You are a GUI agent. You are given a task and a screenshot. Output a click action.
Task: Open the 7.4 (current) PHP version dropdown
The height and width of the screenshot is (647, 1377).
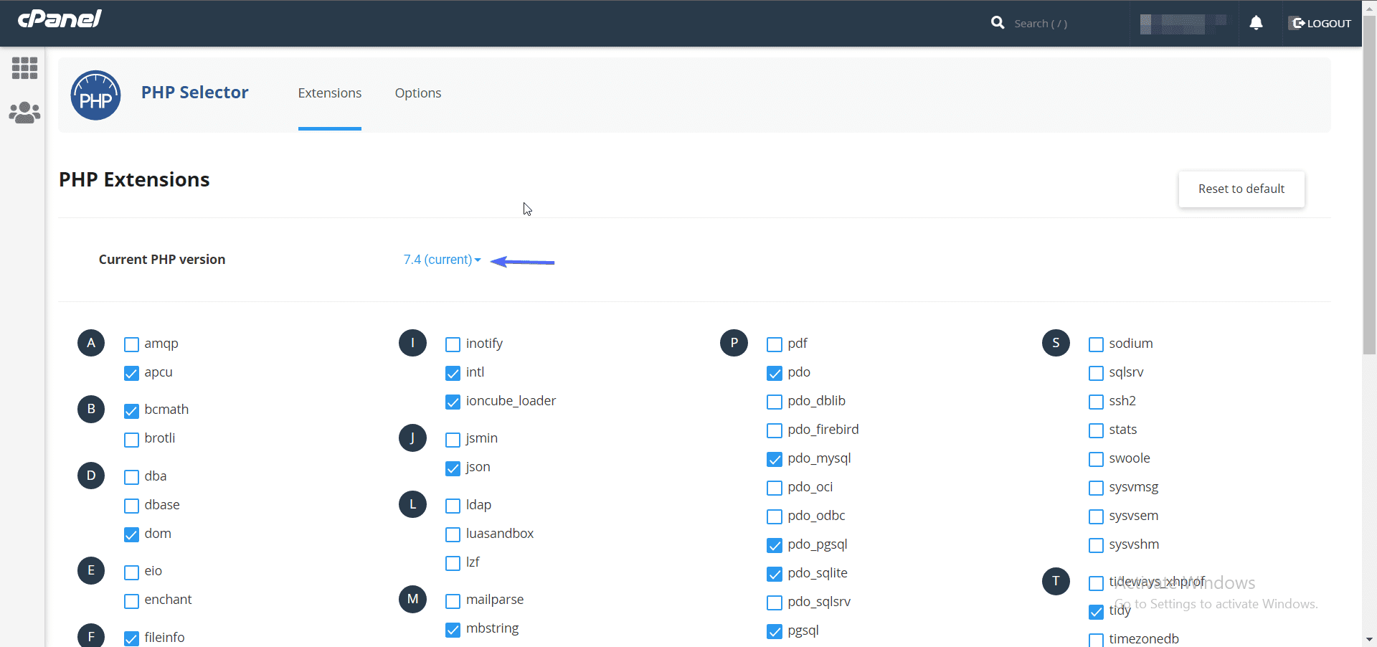coord(442,260)
